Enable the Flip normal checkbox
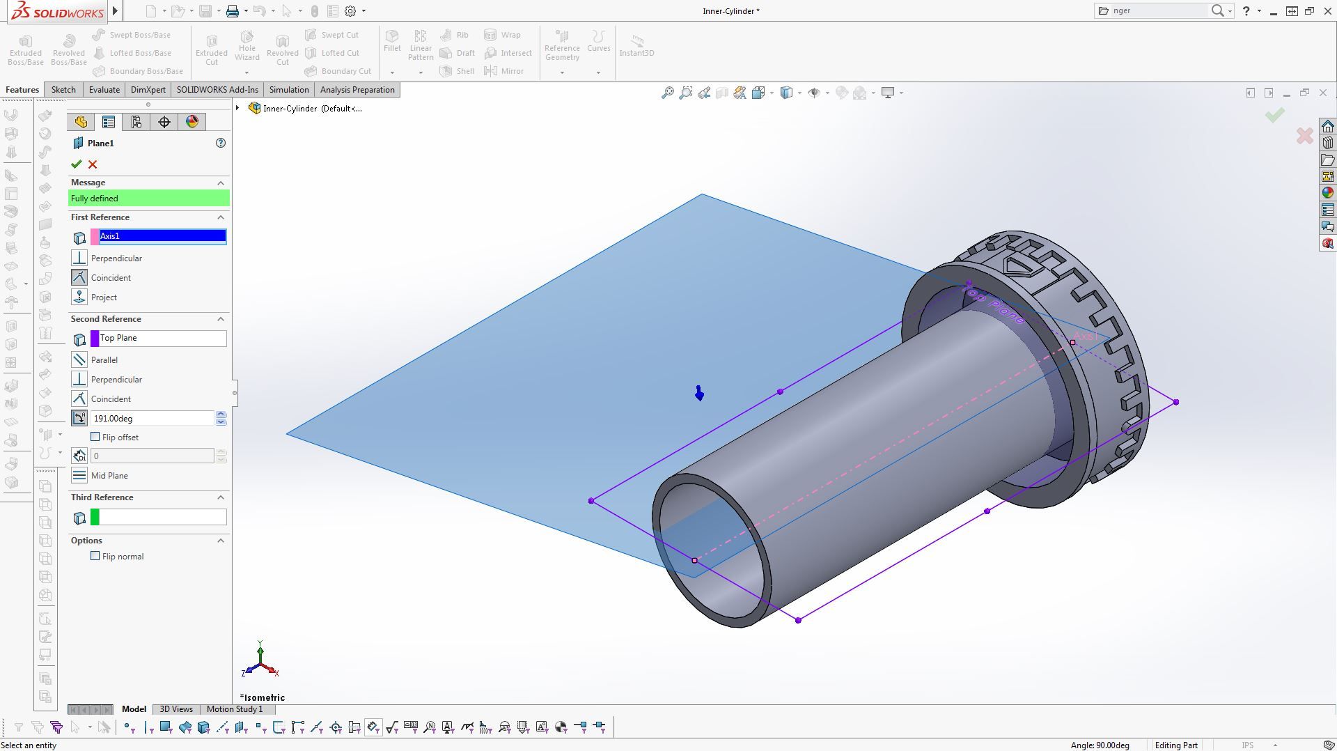Screen dimensions: 1337x751 pyautogui.click(x=95, y=556)
